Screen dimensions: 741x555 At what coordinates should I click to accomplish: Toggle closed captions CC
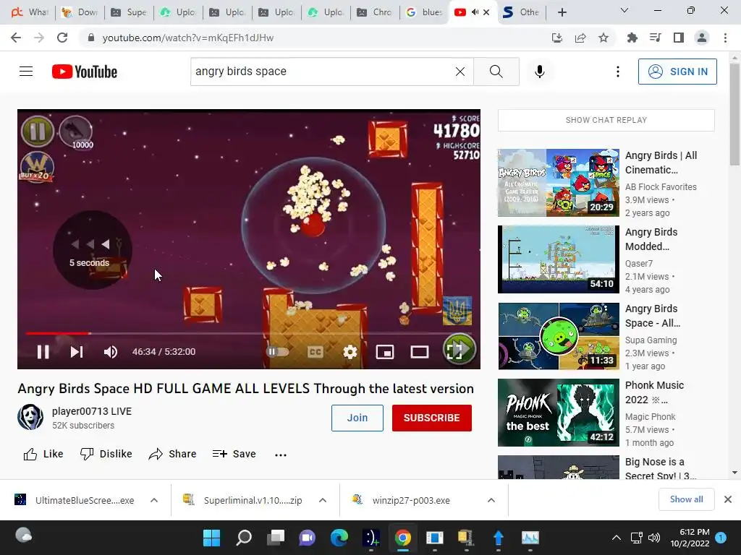click(316, 352)
